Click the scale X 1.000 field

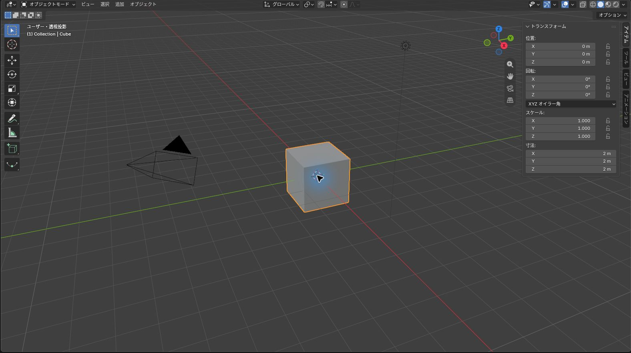click(x=560, y=121)
